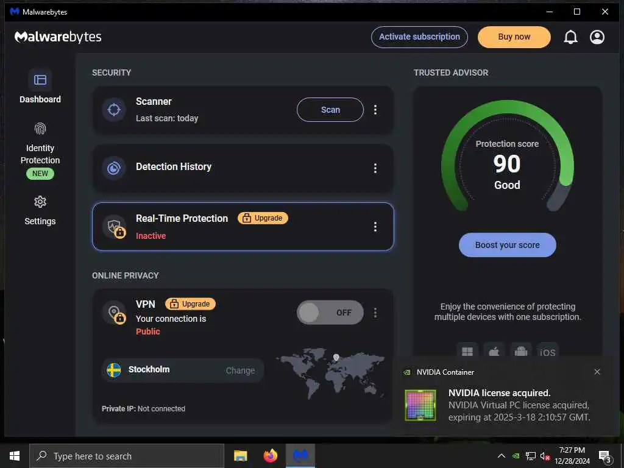
Task: Open Identity Protection fingerprint icon
Action: [40, 129]
